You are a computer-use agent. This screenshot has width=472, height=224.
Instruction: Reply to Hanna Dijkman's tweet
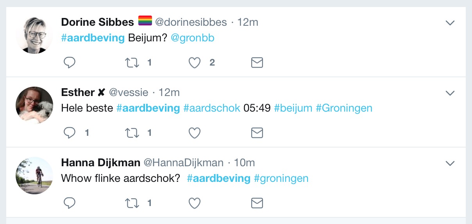[70, 203]
